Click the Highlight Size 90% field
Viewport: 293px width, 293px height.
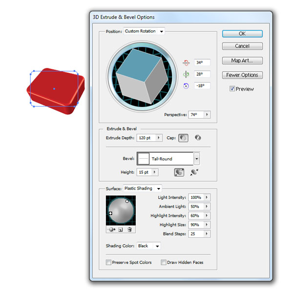[x=196, y=225]
